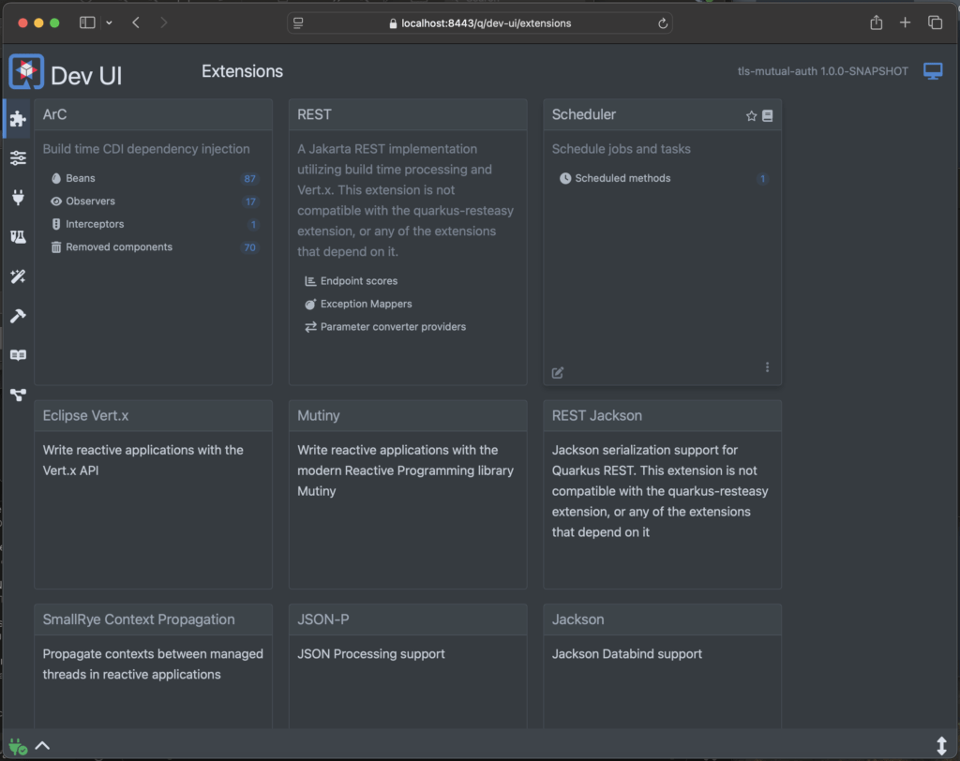Open the Observers link in the ArC card
The image size is (960, 761).
click(90, 201)
